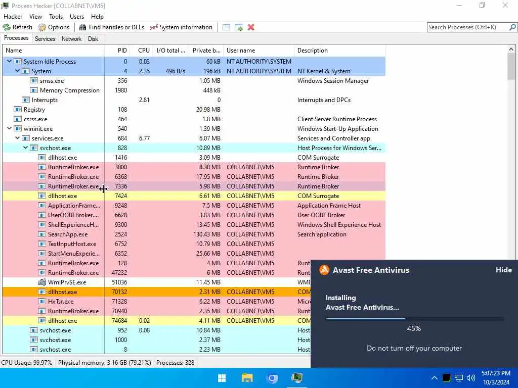Click the smss.exe process icon
Image resolution: width=518 pixels, height=388 pixels.
34,80
